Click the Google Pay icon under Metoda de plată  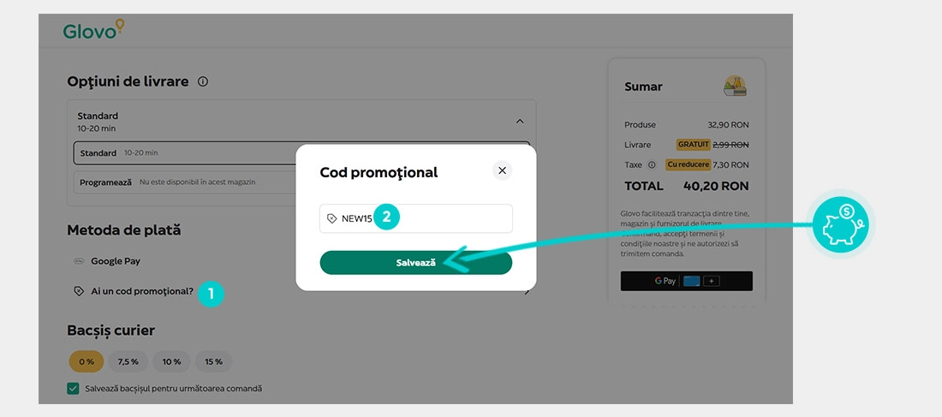point(78,261)
